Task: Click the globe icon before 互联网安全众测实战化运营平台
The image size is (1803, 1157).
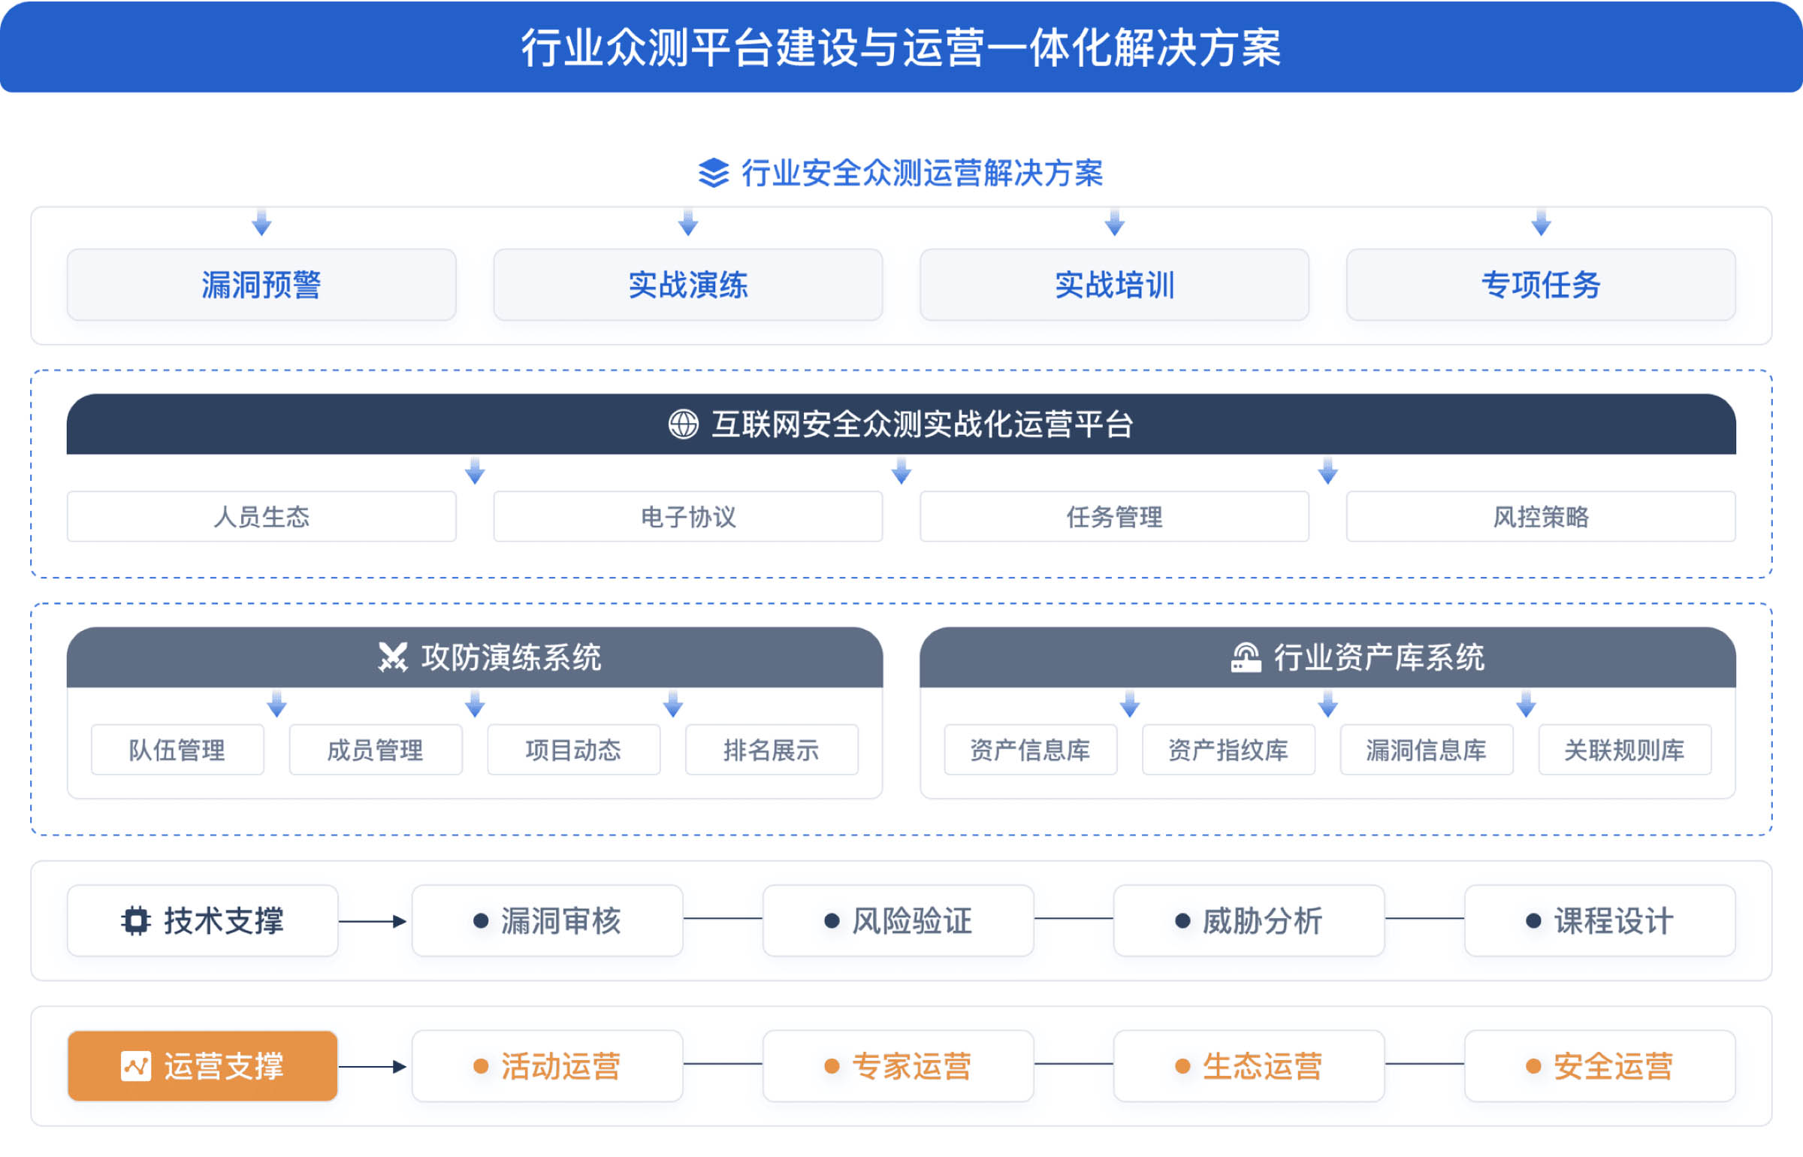Action: point(683,424)
